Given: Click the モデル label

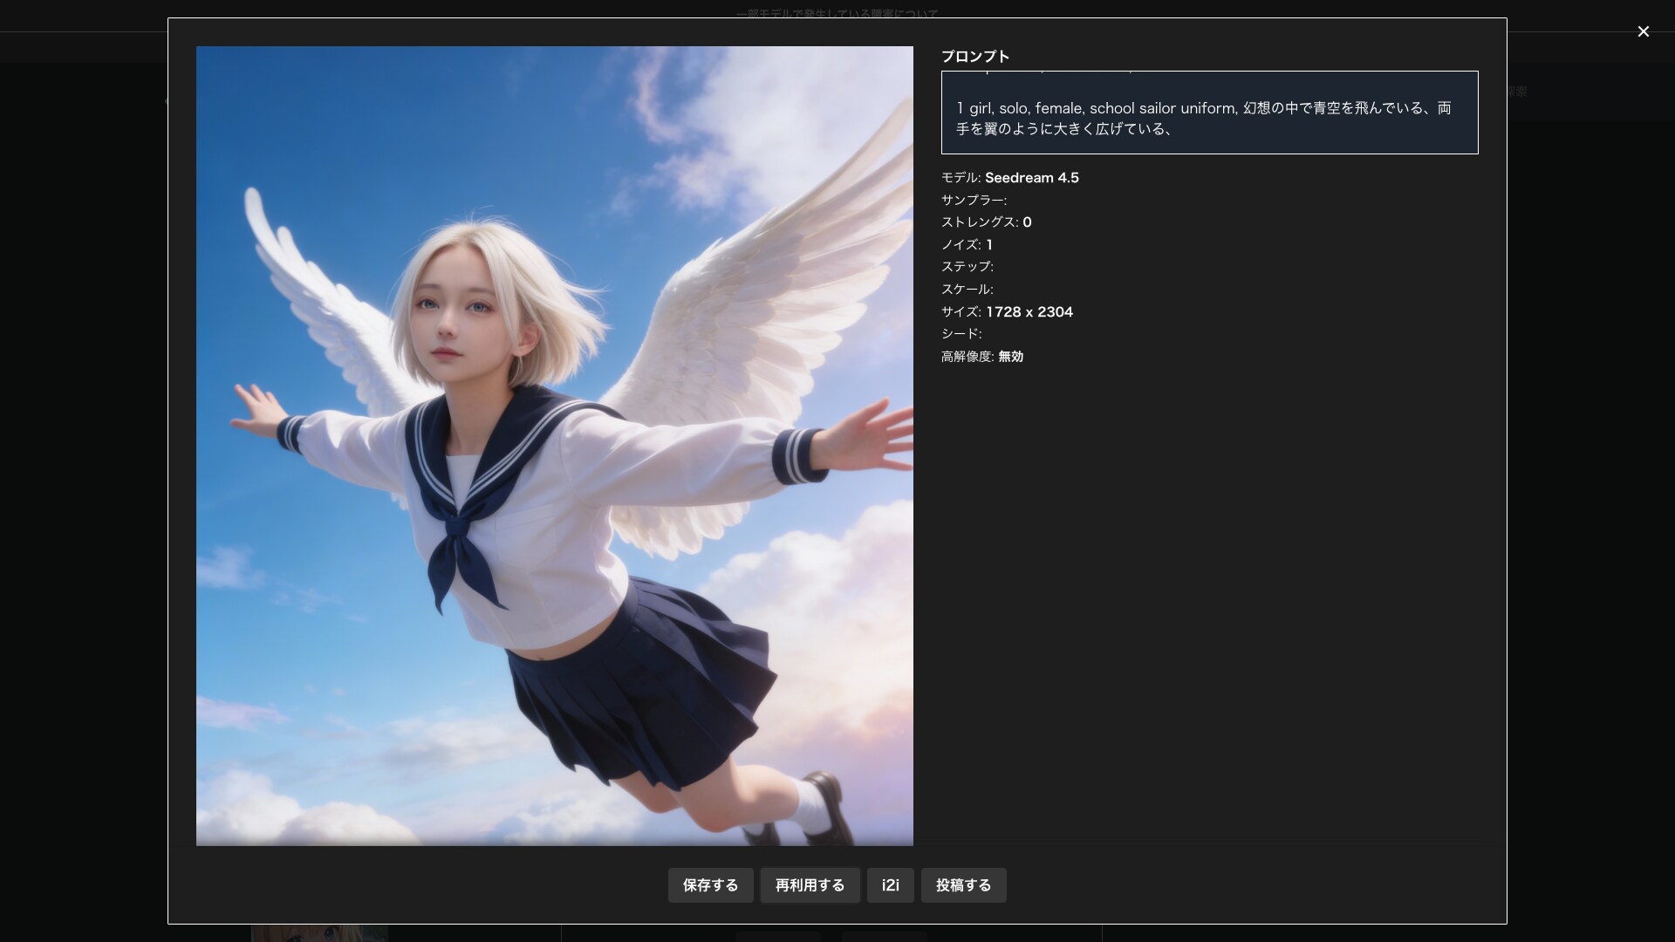Looking at the screenshot, I should 961,178.
